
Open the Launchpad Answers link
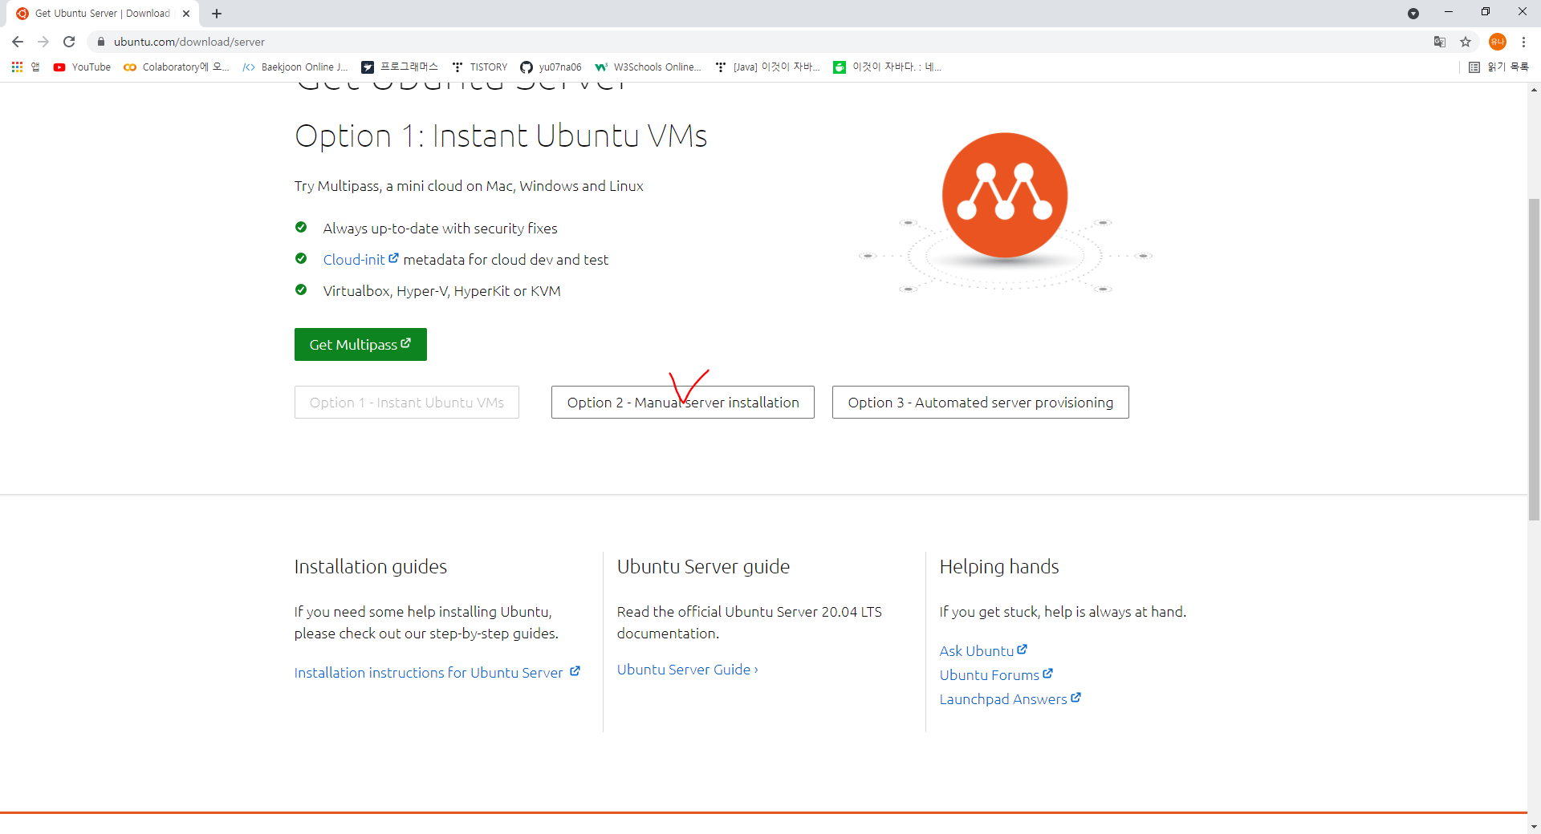tap(1010, 699)
